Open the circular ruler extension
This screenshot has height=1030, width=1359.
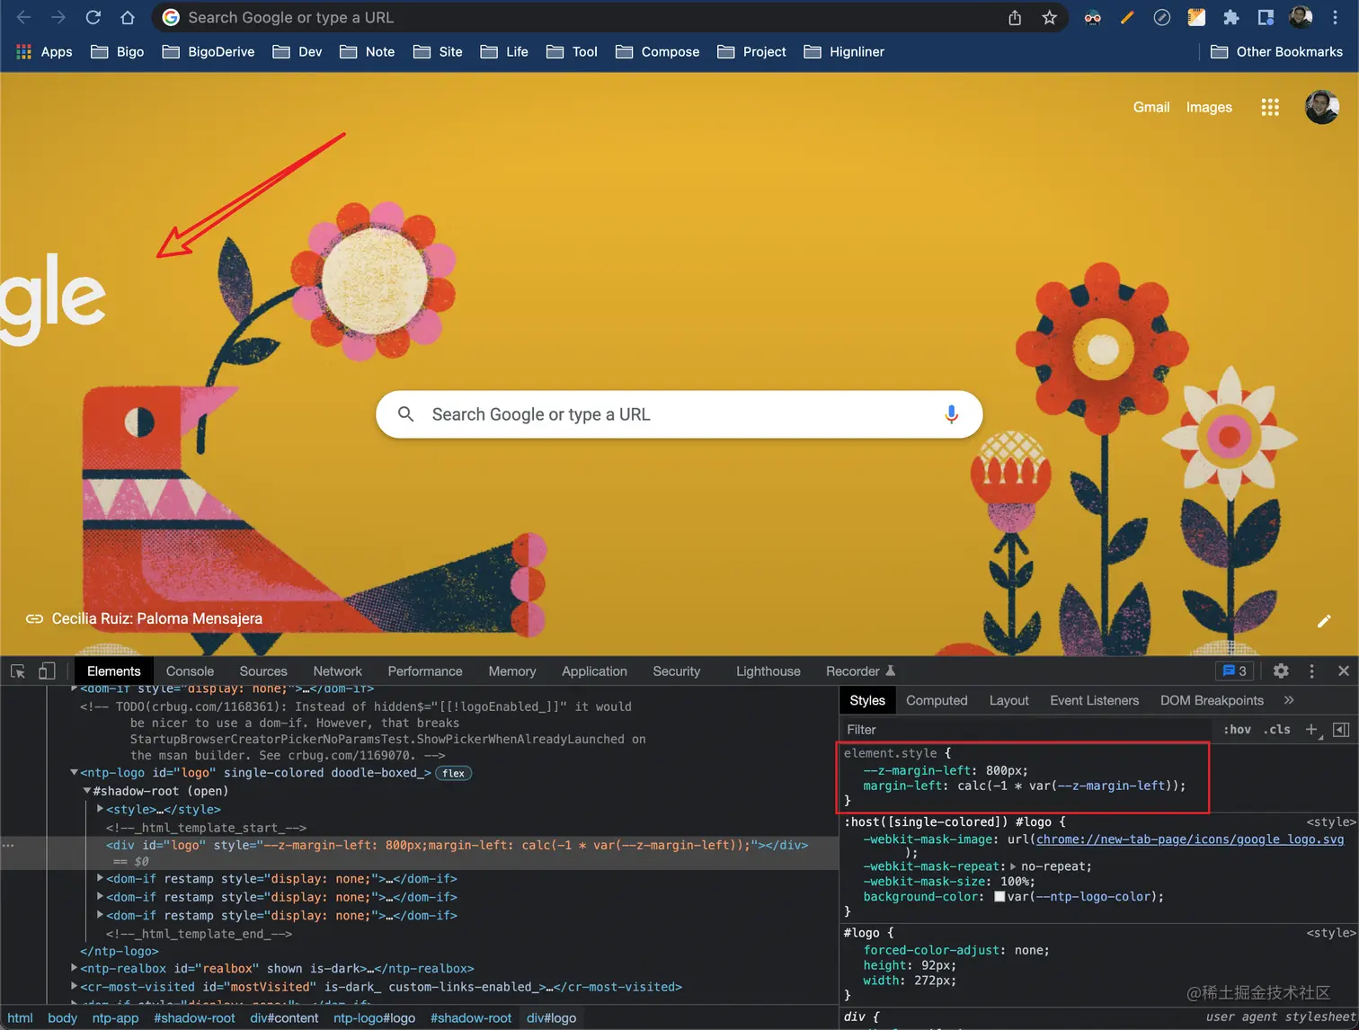pos(1162,17)
